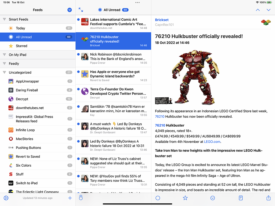Toggle read status circle in article toolbar
Viewport: 275px width, 206px height.
point(158,198)
